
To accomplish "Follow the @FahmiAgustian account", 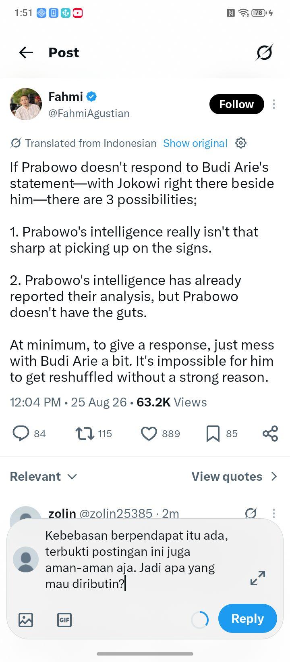I will point(236,104).
